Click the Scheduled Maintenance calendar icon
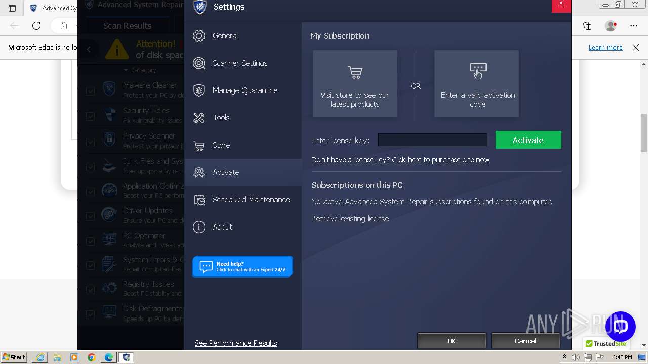 coord(199,200)
